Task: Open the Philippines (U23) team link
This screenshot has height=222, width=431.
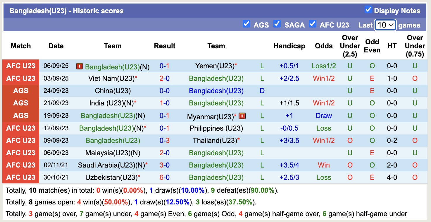Action: click(216, 128)
